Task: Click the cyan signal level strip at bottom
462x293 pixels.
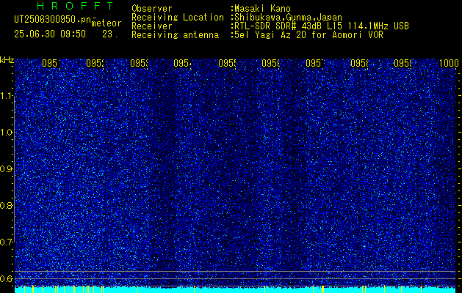Action: coord(235,289)
